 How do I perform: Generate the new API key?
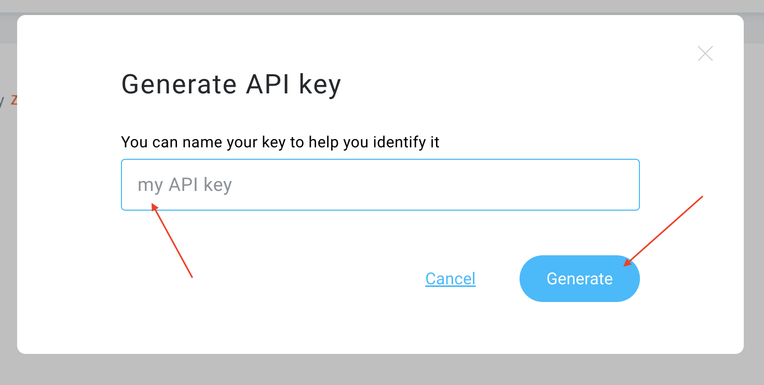click(579, 279)
